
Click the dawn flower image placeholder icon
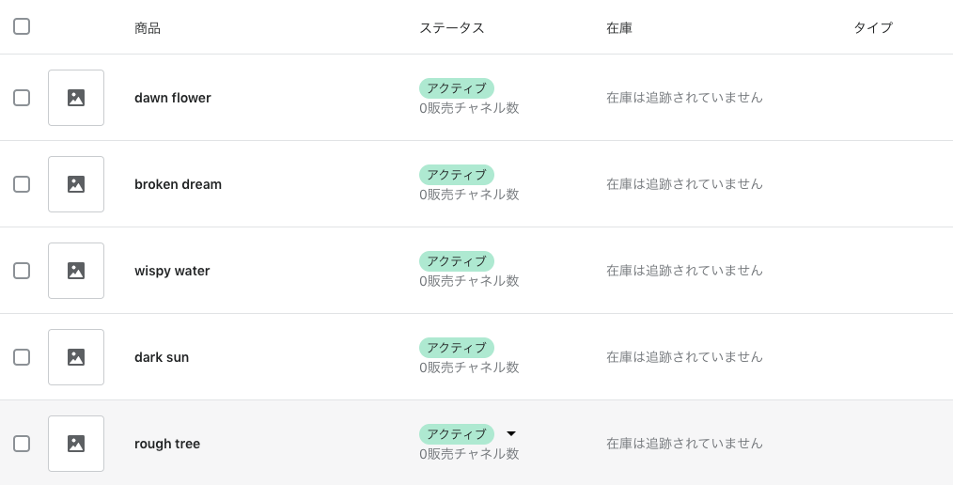(76, 98)
